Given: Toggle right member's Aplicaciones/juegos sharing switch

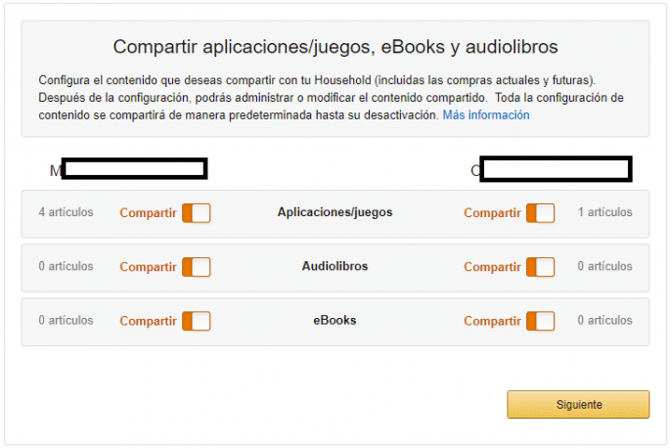Looking at the screenshot, I should pos(540,213).
